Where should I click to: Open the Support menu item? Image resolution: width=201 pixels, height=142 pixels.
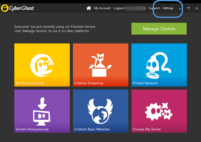pos(154,8)
